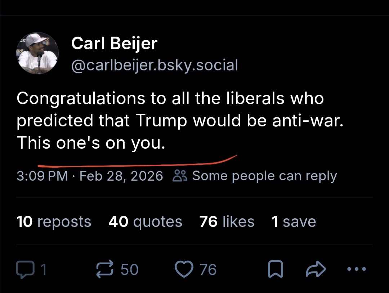The image size is (389, 293).
Task: Like the post with the heart icon
Action: [185, 270]
